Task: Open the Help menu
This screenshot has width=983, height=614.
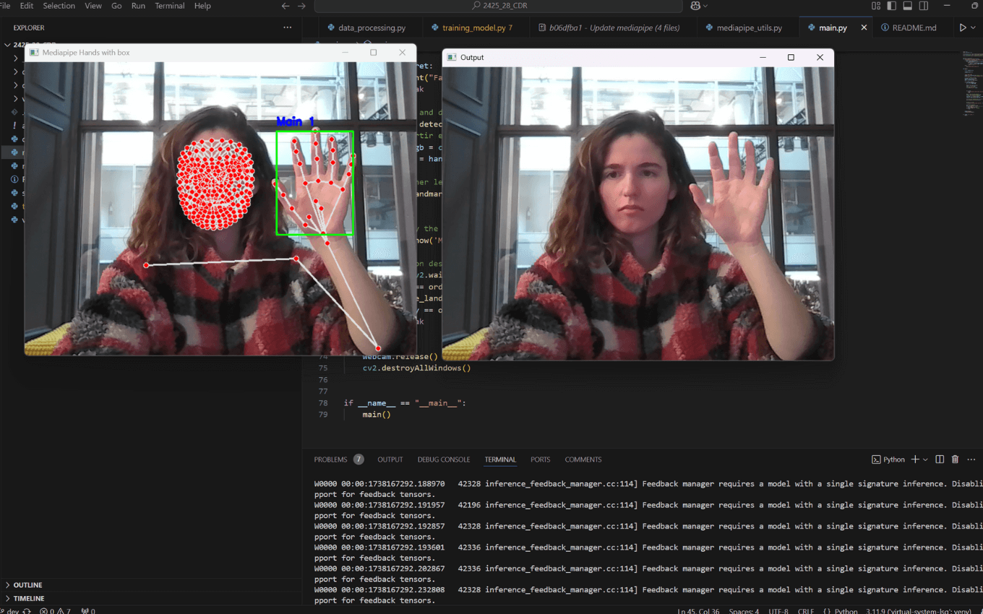Action: 202,6
